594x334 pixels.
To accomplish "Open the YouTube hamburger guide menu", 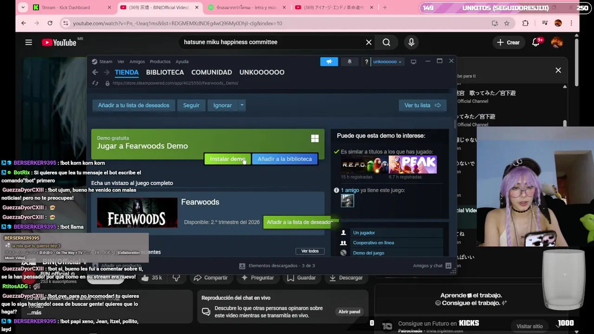I will click(28, 42).
